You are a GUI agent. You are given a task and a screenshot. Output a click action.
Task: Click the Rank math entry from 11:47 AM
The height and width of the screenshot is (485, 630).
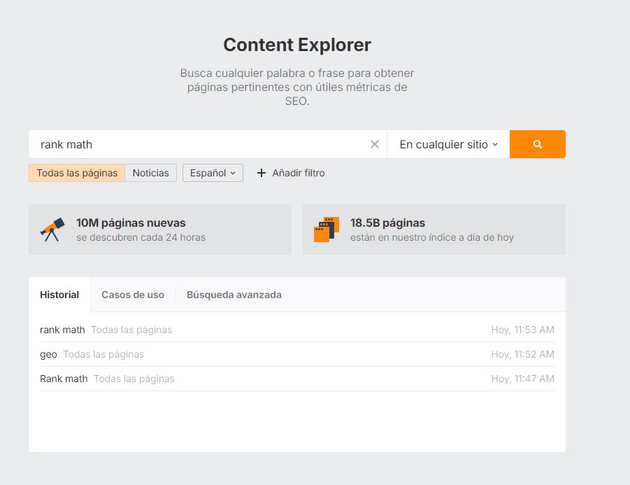click(x=64, y=379)
